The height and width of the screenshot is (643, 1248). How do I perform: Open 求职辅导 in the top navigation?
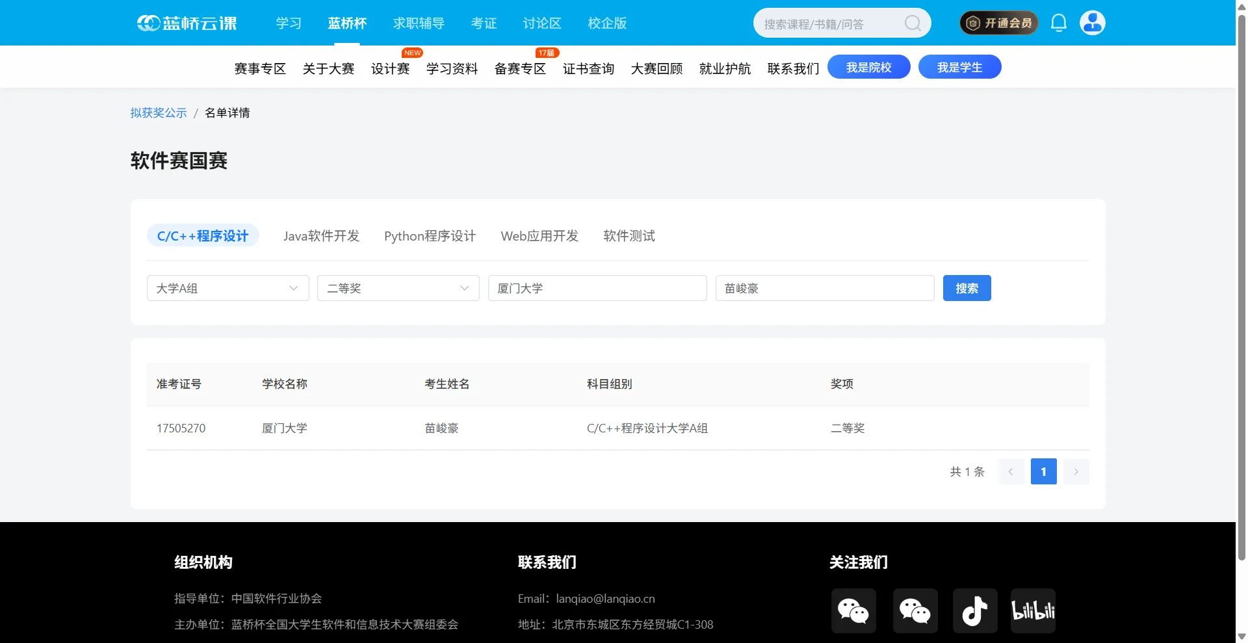click(x=419, y=23)
